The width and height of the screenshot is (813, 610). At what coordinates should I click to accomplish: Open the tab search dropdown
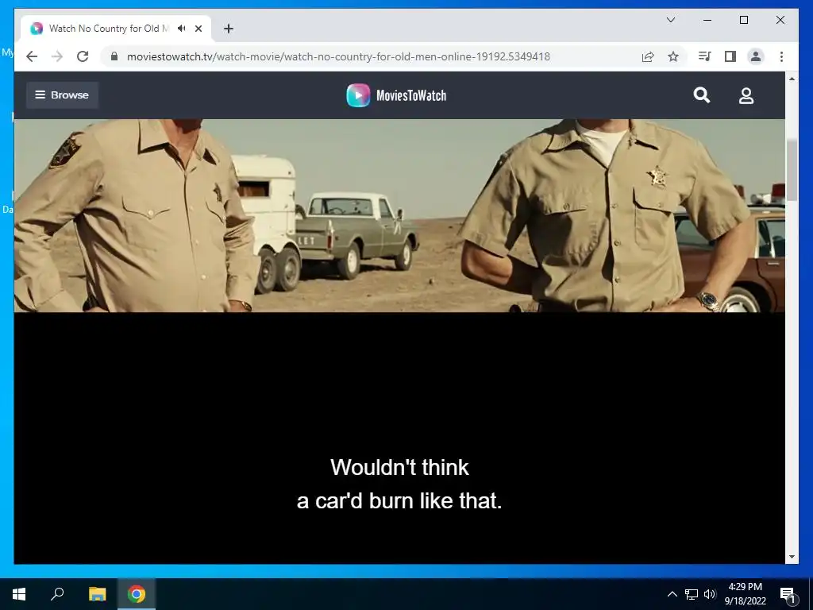[670, 20]
